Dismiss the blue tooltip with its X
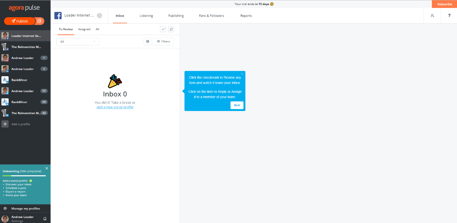Viewport: 457px width, 223px height. point(242,74)
